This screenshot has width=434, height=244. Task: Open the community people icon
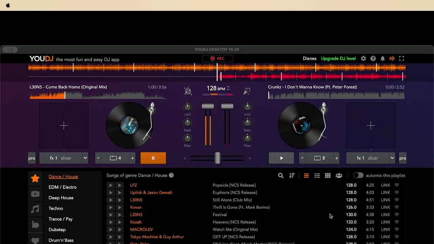(x=339, y=176)
